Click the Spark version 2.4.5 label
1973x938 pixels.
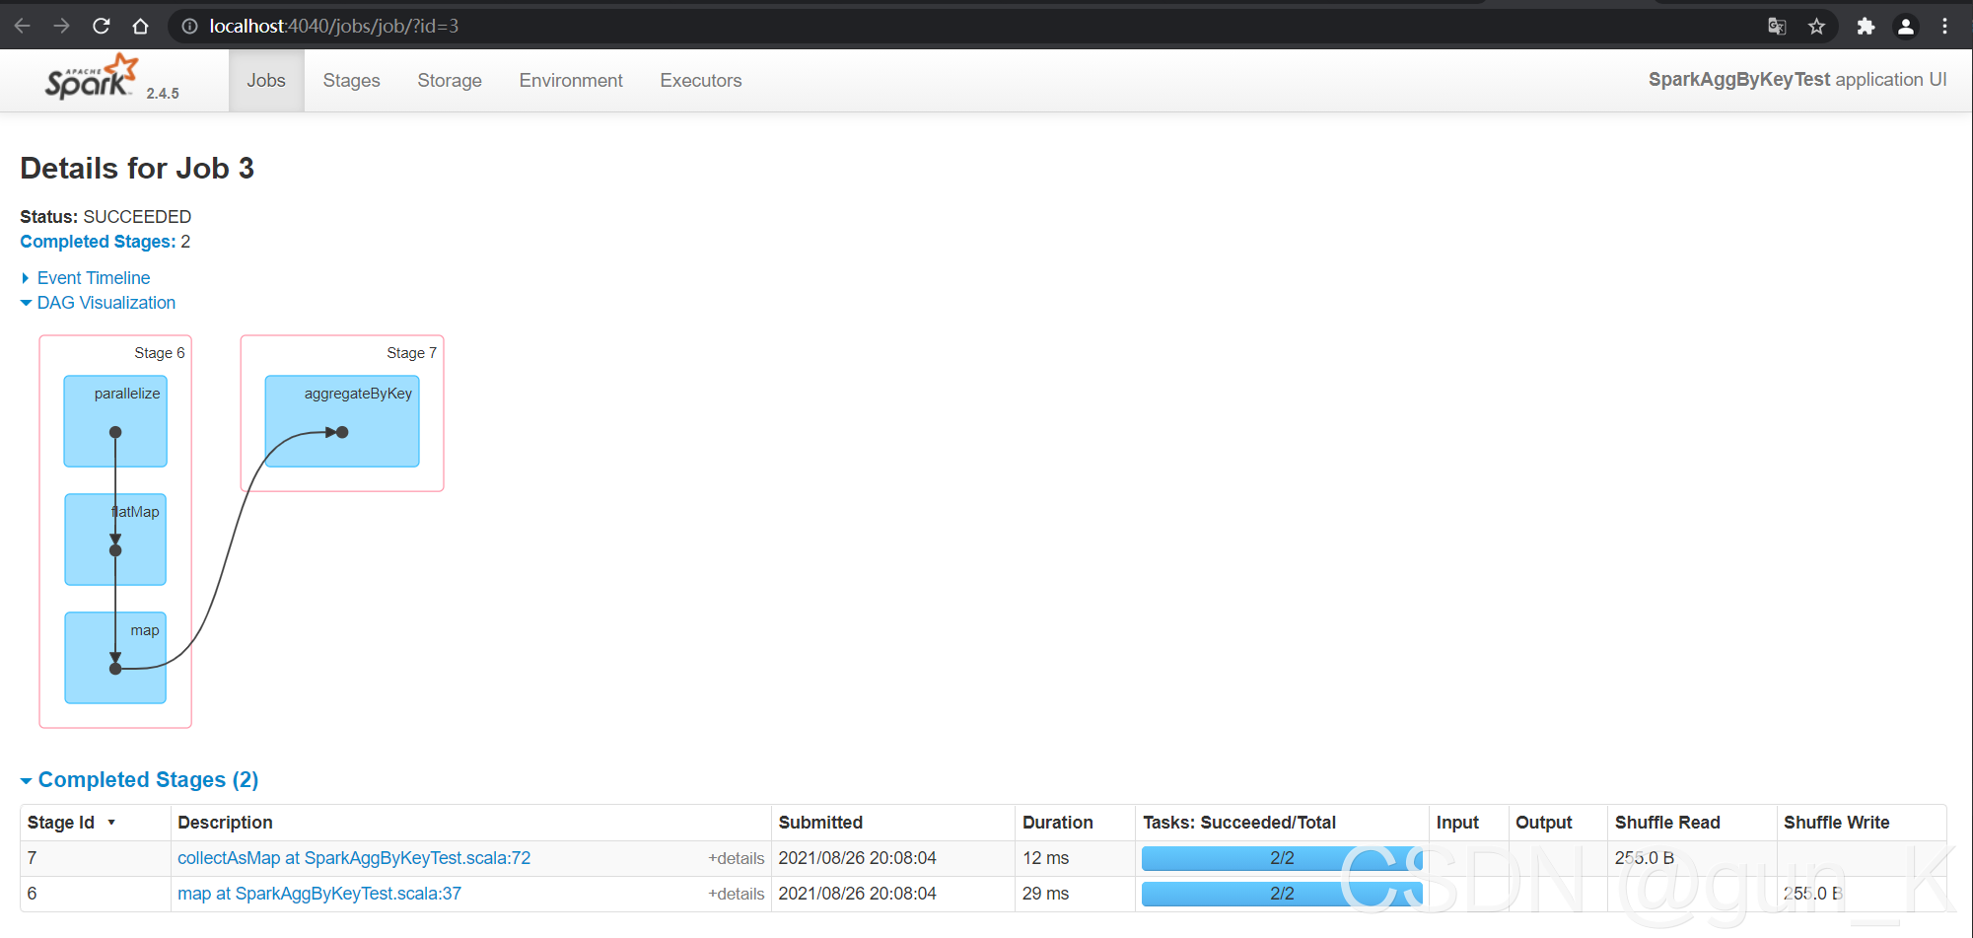point(163,94)
